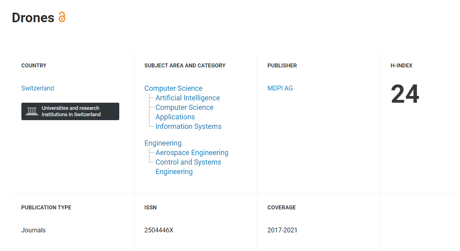Click the Publisher column heading
The image size is (460, 251).
(x=282, y=65)
